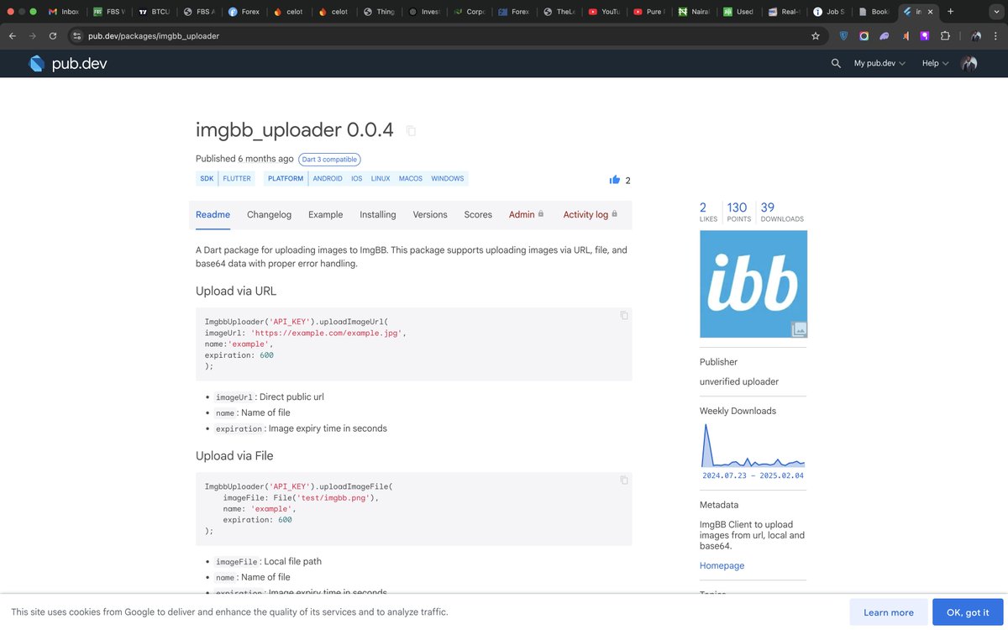Click the image icon on ibb thumbnail

799,329
